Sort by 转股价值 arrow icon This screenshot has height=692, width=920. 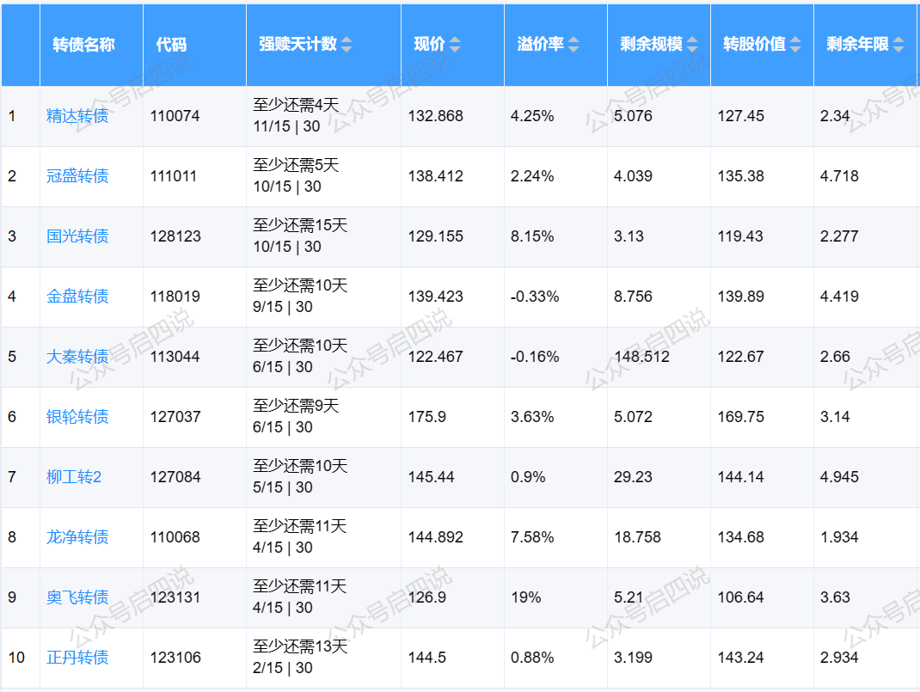pos(795,45)
